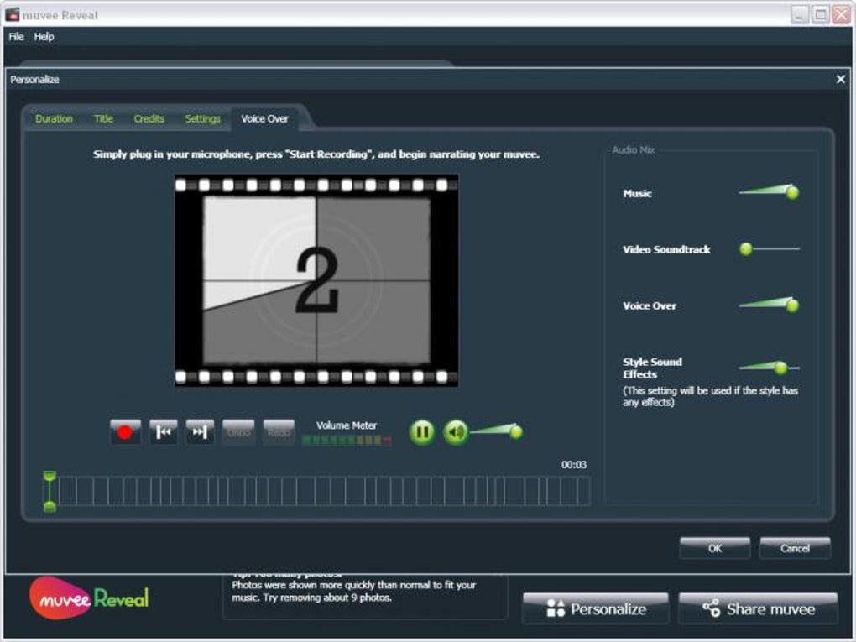
Task: Confirm changes with the OK button
Action: pos(715,548)
